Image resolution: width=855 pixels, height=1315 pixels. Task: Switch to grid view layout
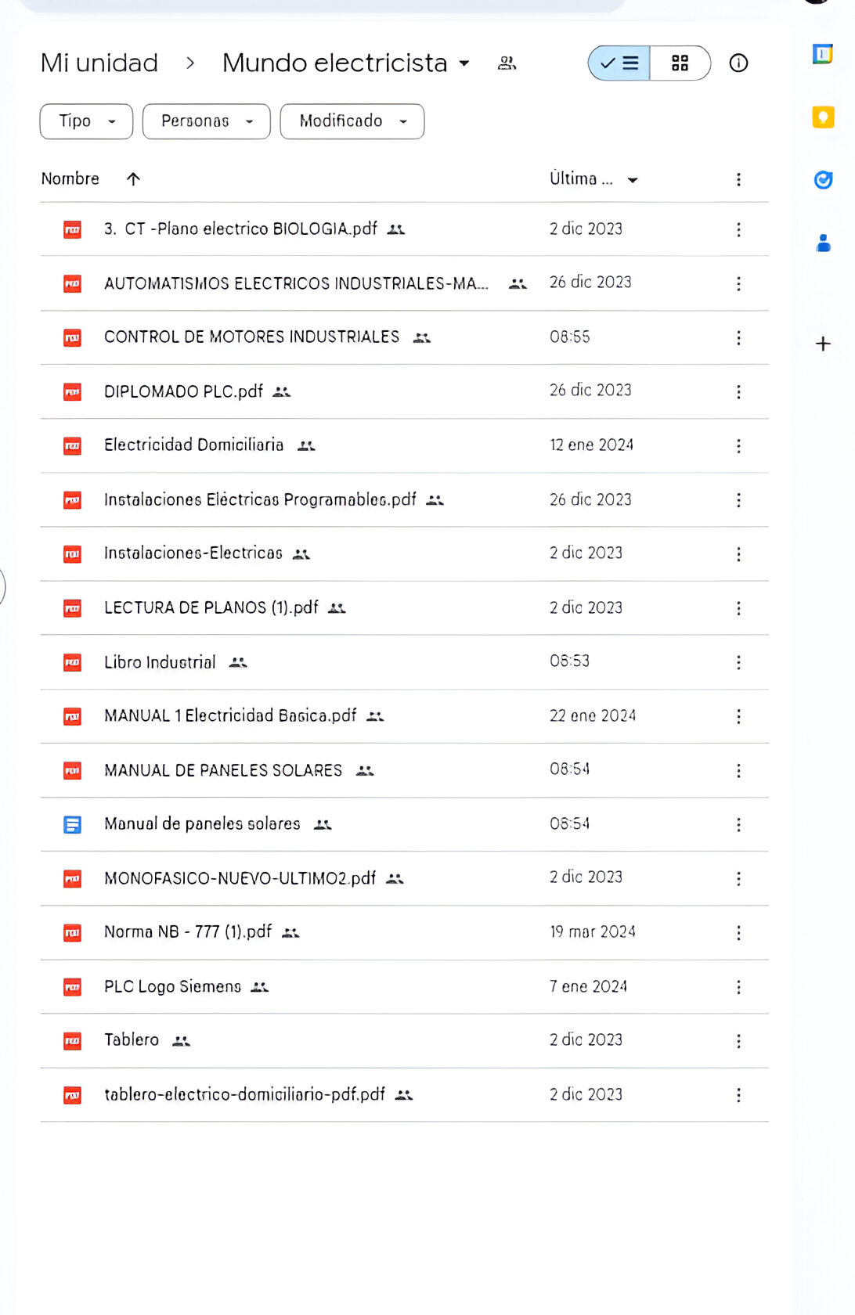[680, 63]
